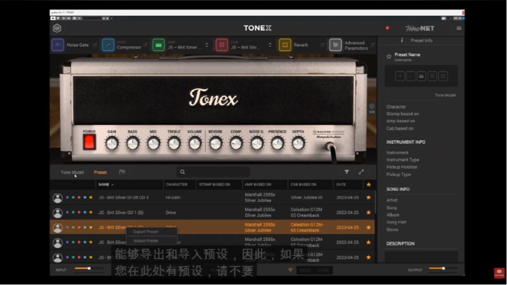This screenshot has width=507, height=285.
Task: Open the Compressor edit icon
Action: tap(145, 45)
